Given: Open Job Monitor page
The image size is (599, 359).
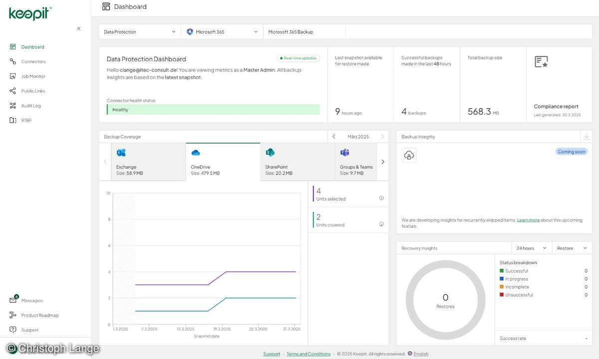Looking at the screenshot, I should (33, 76).
